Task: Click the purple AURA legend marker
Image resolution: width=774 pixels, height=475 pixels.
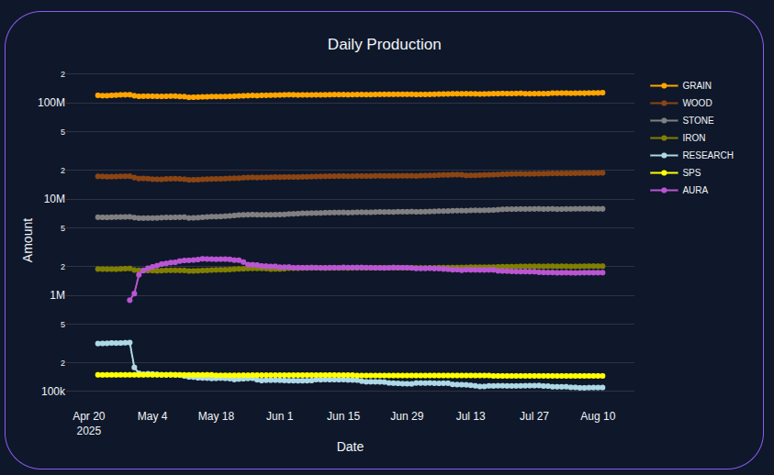Action: pos(664,190)
